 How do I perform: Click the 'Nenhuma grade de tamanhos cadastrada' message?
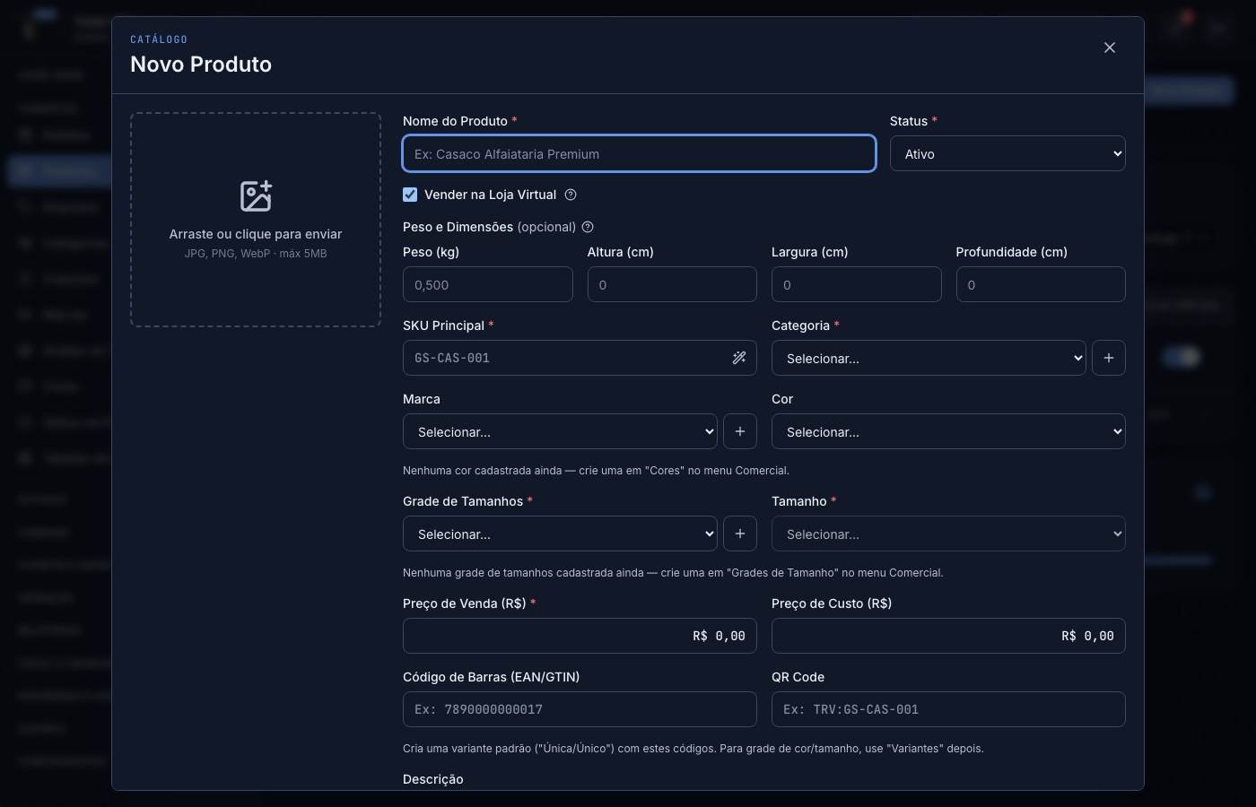[673, 572]
